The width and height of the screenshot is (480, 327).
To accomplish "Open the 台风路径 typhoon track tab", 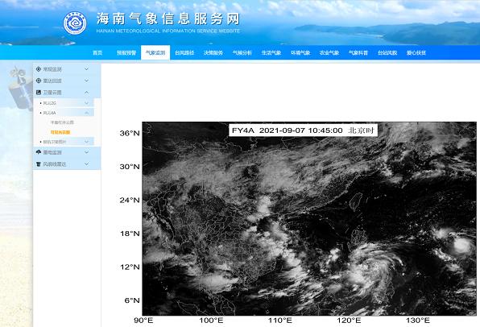I will pos(184,52).
